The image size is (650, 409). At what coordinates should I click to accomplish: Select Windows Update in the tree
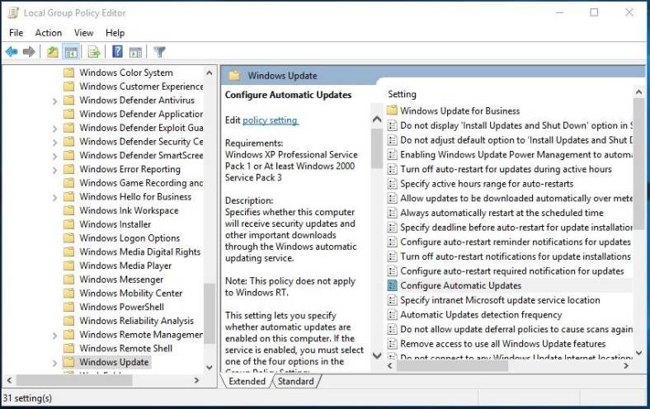click(114, 362)
